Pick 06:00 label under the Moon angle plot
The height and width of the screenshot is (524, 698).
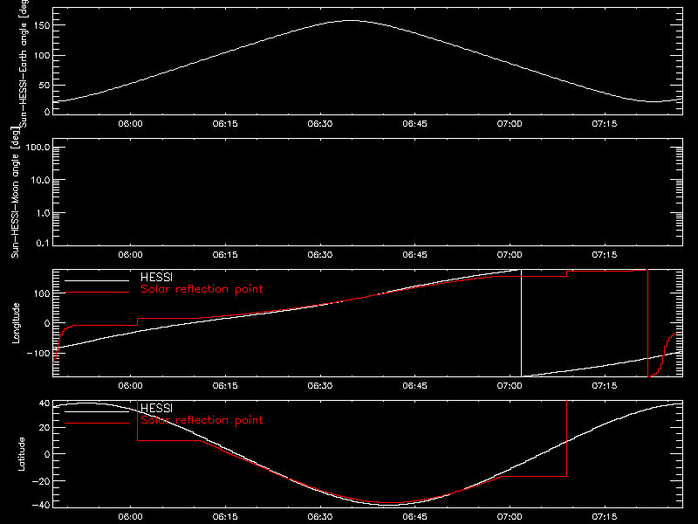(x=130, y=255)
